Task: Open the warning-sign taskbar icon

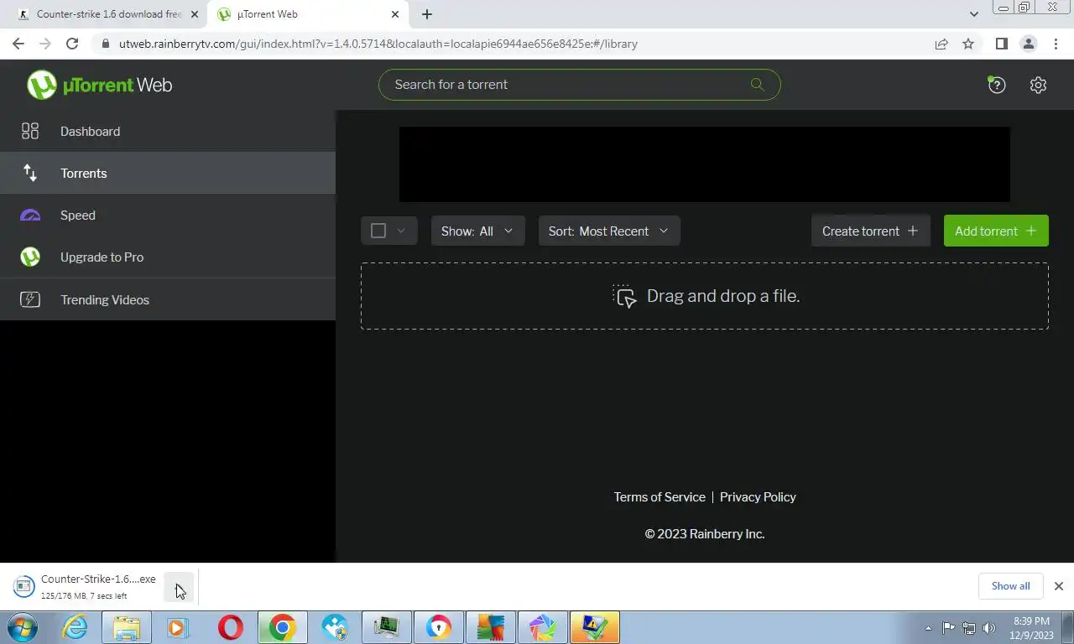Action: (594, 627)
